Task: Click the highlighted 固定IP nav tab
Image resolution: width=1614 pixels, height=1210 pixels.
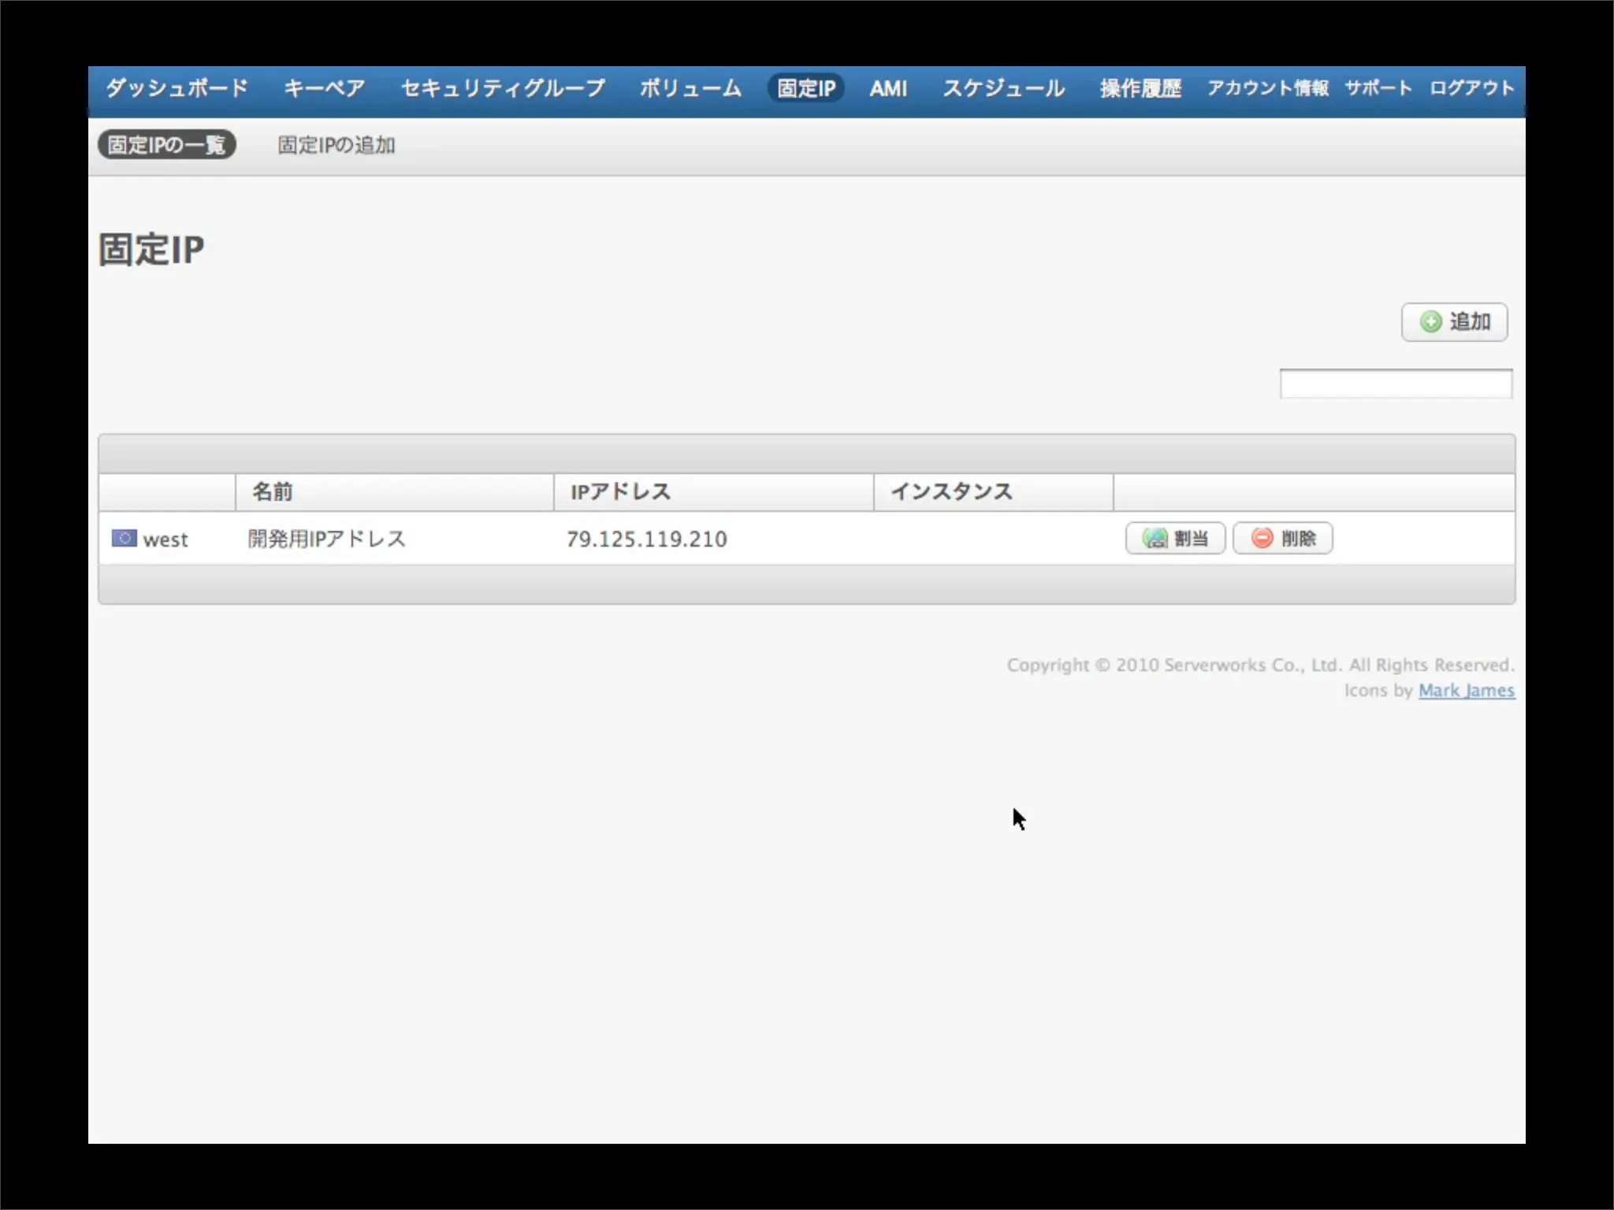Action: coord(805,88)
